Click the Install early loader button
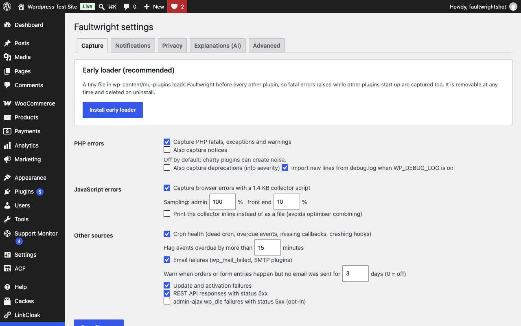This screenshot has height=326, width=521. pos(113,110)
